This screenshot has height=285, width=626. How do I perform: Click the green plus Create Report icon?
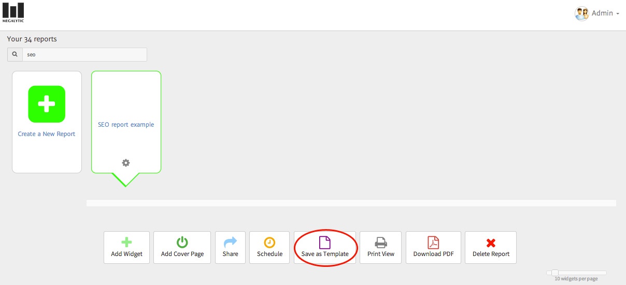click(47, 104)
